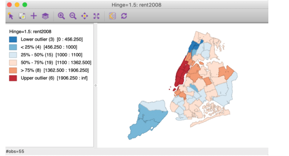Screen dimensions: 289x156
Task: Click the Lower outlier dark blue swatch
Action: [x=13, y=39]
